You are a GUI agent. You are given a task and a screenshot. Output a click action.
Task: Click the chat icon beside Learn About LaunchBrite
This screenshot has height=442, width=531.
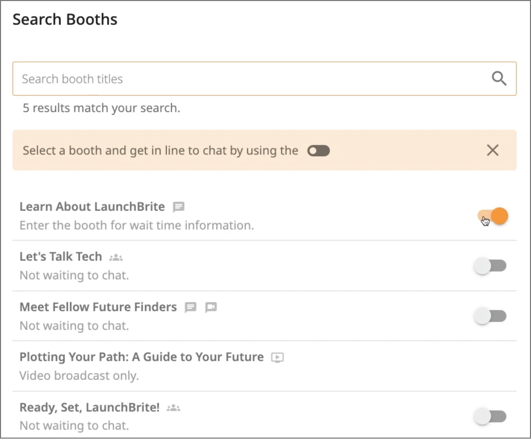(x=179, y=207)
